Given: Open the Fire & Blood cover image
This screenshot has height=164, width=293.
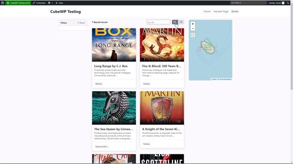Looking at the screenshot, I should pos(162,45).
